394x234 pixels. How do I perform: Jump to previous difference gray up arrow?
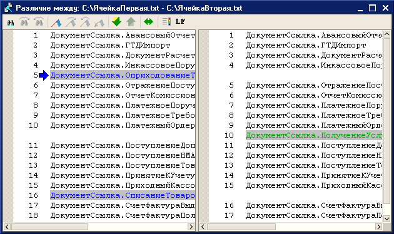(131, 22)
